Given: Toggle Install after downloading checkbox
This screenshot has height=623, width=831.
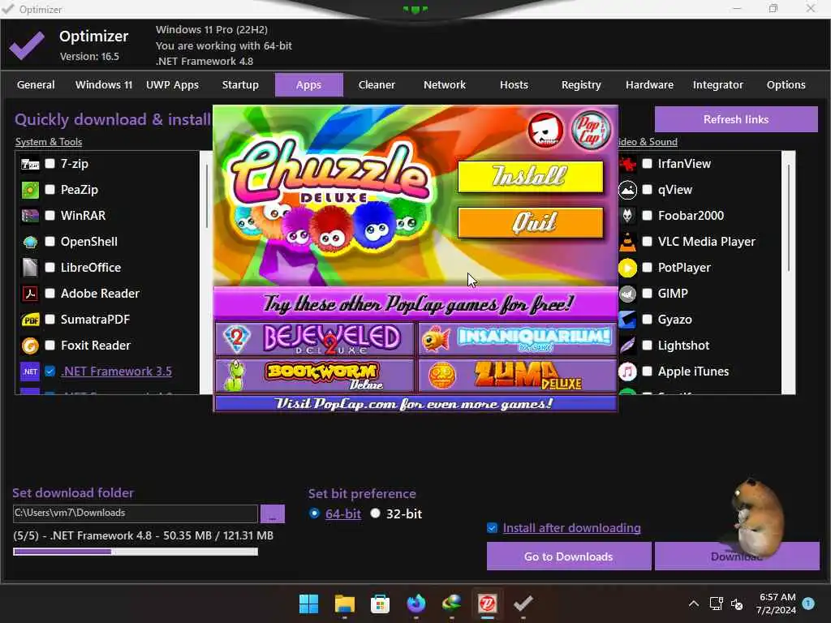Looking at the screenshot, I should click(492, 527).
